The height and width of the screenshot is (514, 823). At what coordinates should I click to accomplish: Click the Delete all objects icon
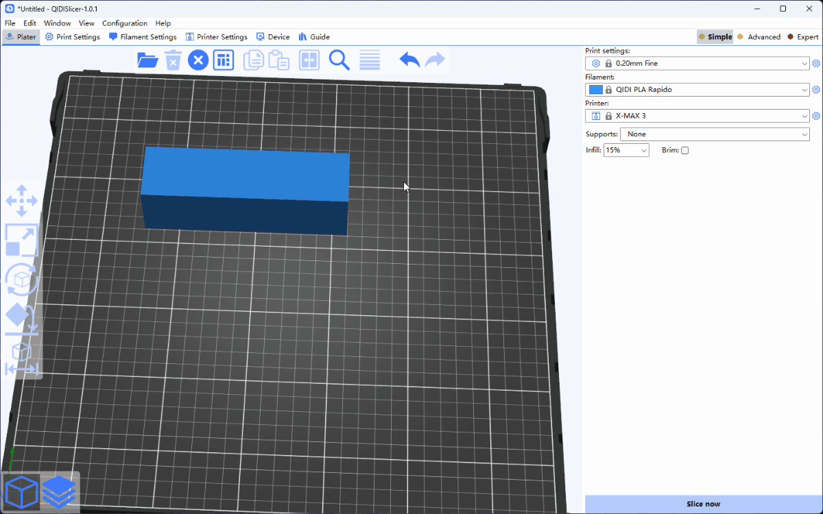coord(198,60)
